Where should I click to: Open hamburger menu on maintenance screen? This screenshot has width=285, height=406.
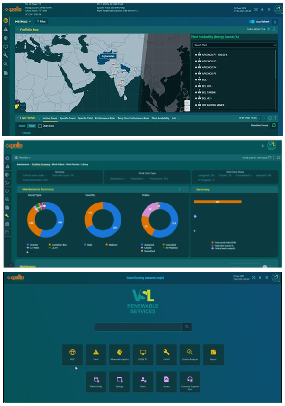pos(16,157)
